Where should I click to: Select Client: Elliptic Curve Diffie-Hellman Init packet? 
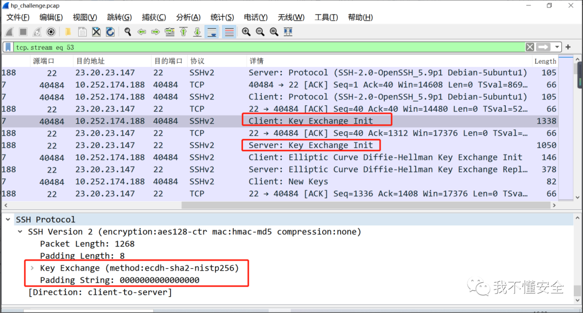[279, 157]
